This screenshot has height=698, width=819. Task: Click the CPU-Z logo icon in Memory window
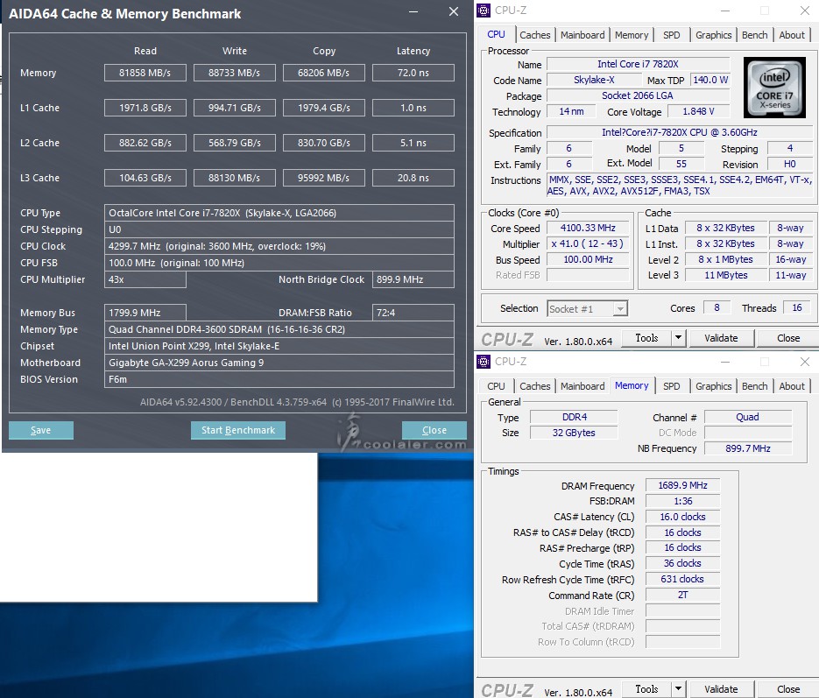[484, 362]
